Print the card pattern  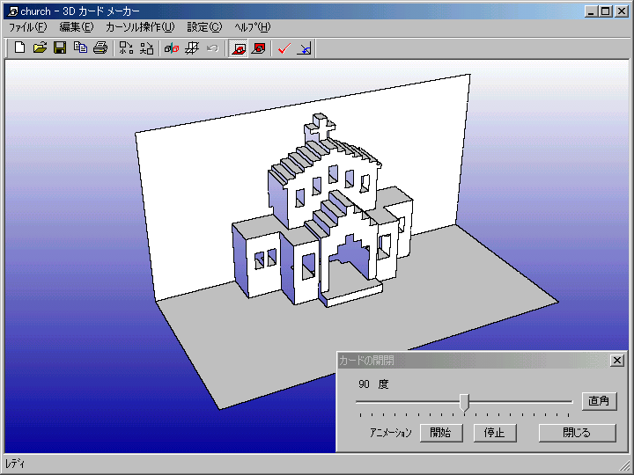(100, 48)
